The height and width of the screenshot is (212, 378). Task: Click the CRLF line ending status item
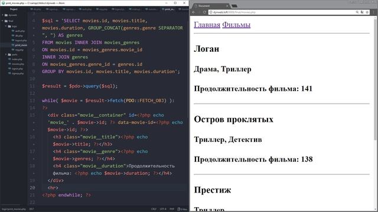coord(154,209)
